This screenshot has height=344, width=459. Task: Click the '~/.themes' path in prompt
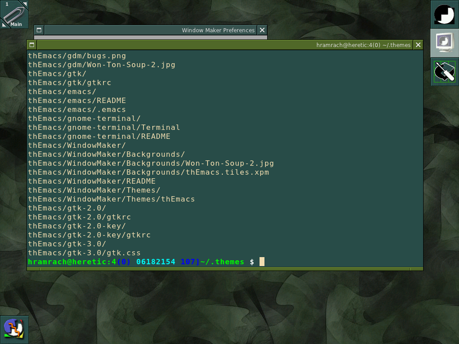coord(222,262)
